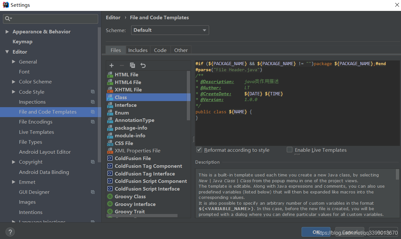Expand the Code Style node

click(14, 92)
